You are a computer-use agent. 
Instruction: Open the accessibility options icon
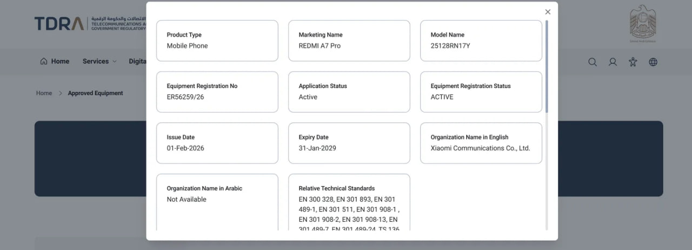(x=633, y=62)
